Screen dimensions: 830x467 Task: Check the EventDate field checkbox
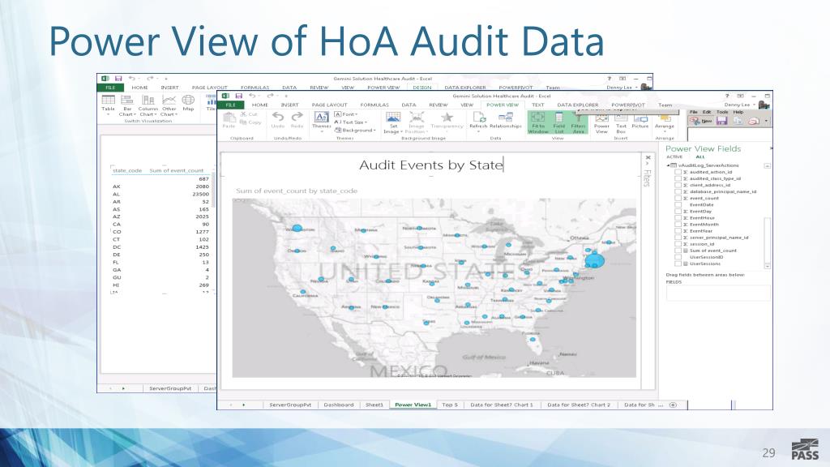coord(678,205)
